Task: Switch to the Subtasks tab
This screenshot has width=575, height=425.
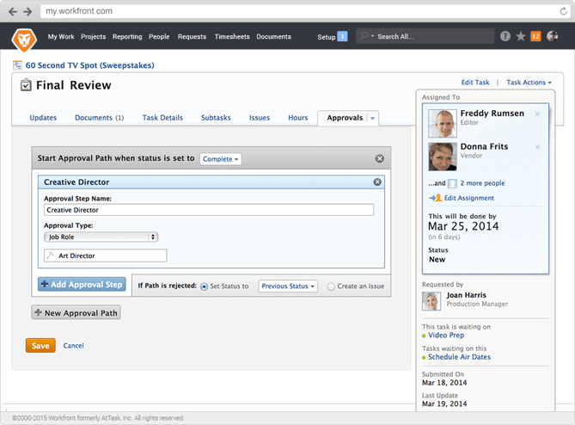Action: click(216, 118)
